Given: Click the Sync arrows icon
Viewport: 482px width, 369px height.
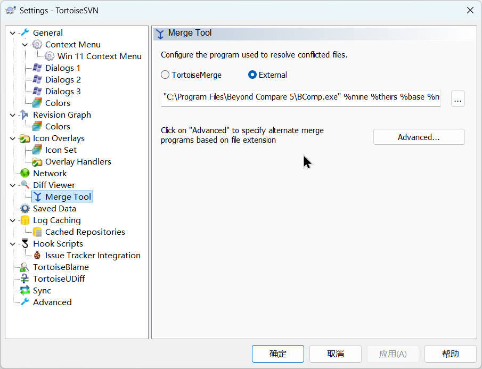Looking at the screenshot, I should (24, 290).
